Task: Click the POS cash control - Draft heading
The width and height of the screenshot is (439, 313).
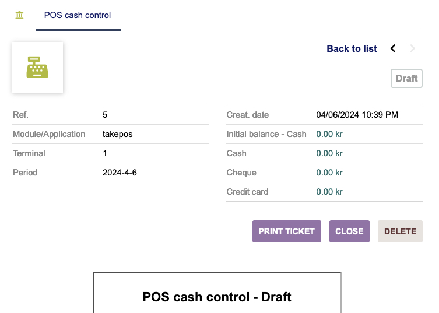Action: pyautogui.click(x=217, y=297)
